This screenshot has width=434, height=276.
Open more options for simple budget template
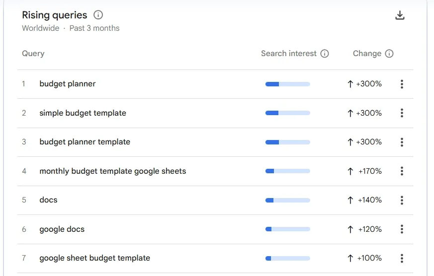(402, 113)
